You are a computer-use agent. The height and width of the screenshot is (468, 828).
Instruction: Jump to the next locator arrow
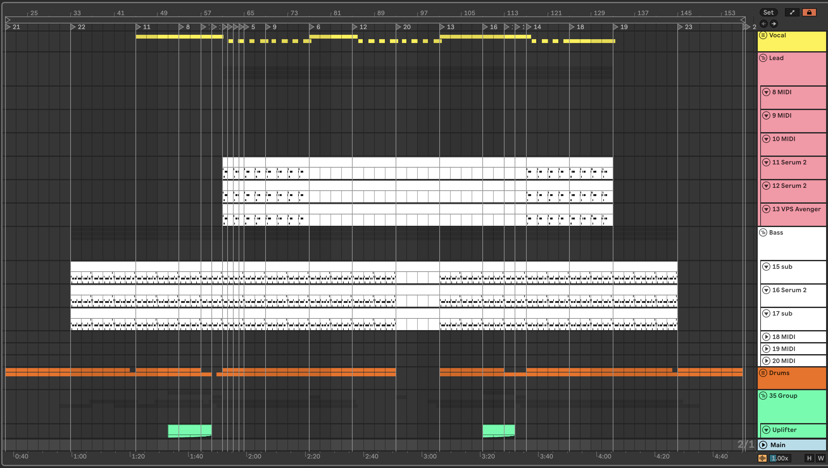[774, 23]
